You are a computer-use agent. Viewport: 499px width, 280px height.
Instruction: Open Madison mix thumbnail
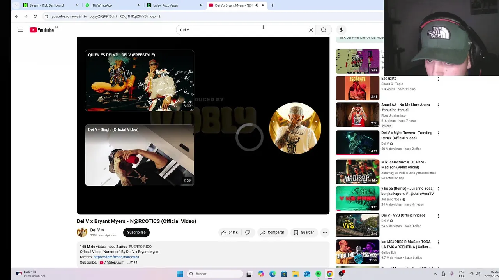[x=357, y=172]
